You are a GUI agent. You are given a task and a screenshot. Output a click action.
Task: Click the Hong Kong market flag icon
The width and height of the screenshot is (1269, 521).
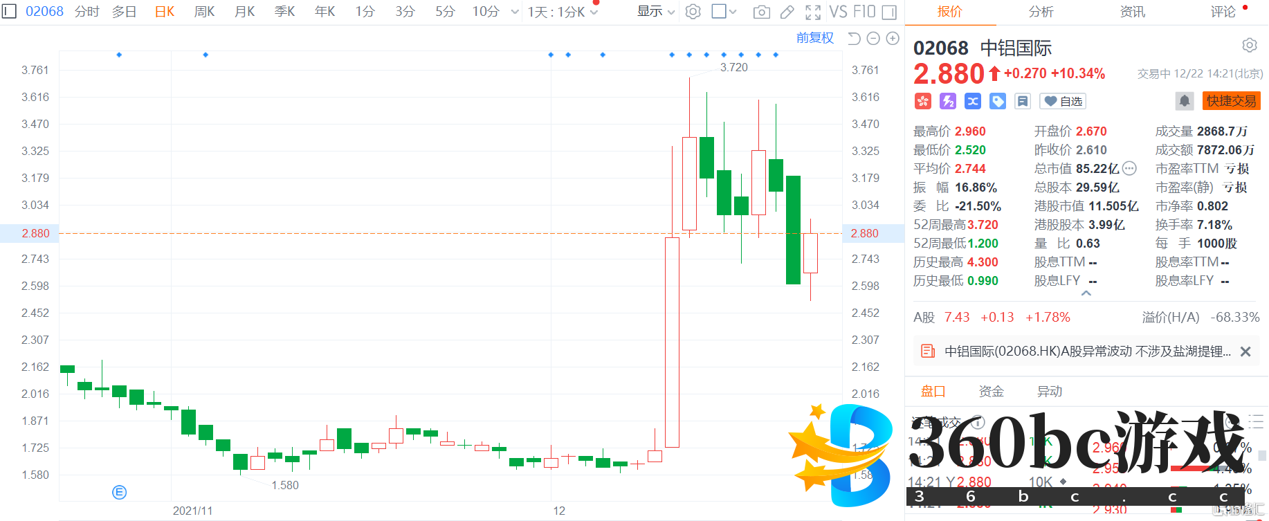(923, 102)
